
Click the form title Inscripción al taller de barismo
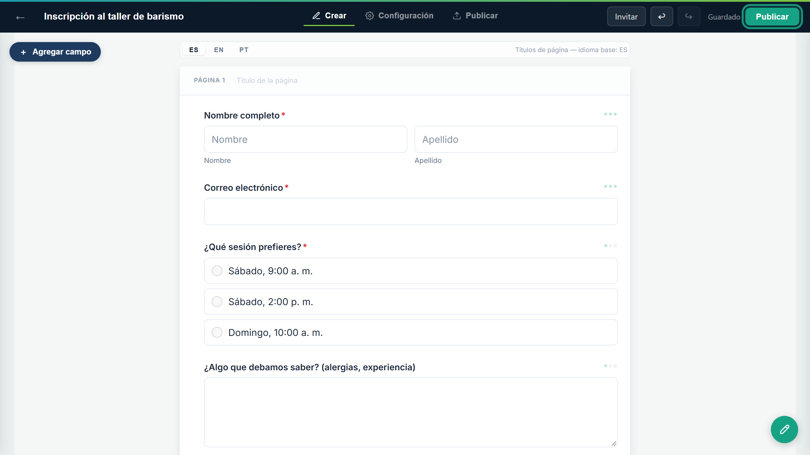tap(114, 16)
